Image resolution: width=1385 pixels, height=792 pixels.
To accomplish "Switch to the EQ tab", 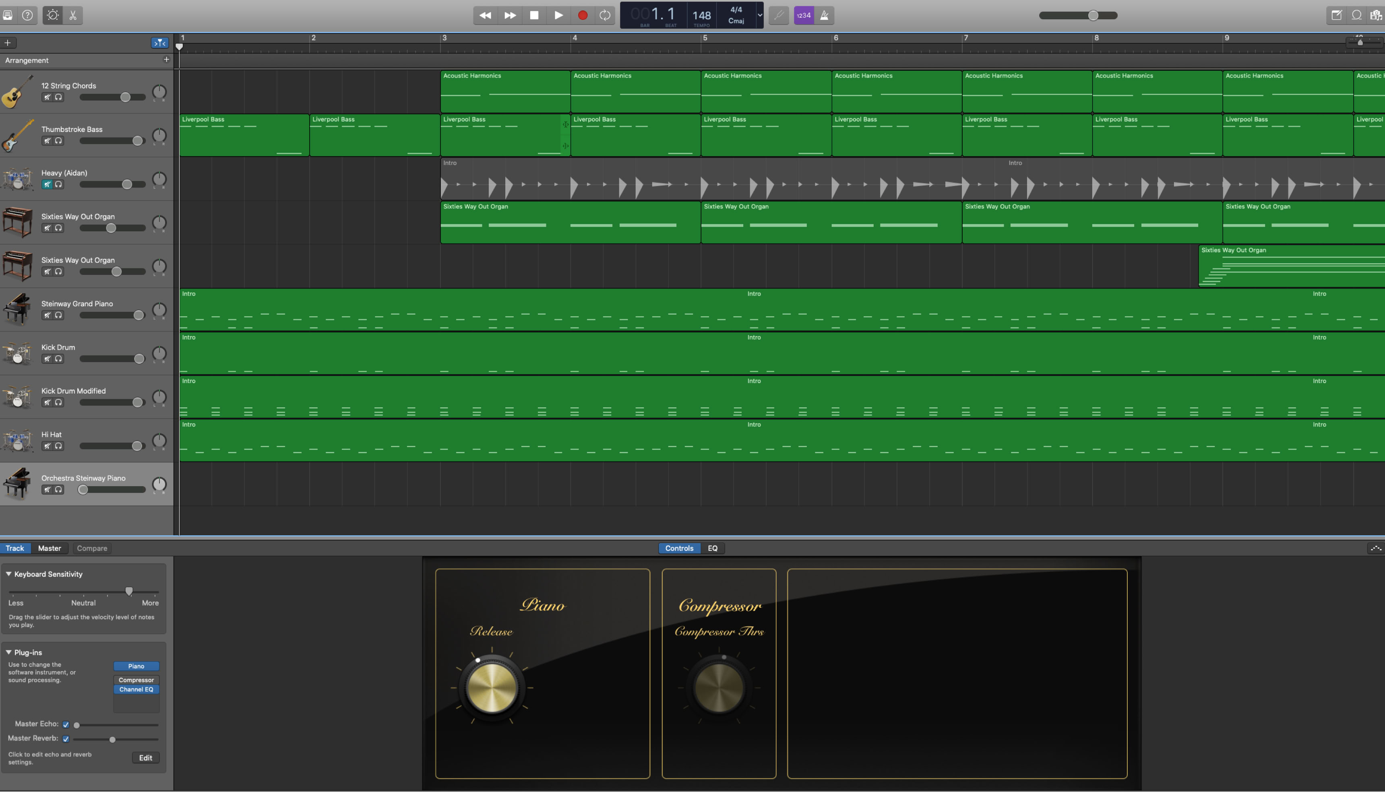I will 712,548.
